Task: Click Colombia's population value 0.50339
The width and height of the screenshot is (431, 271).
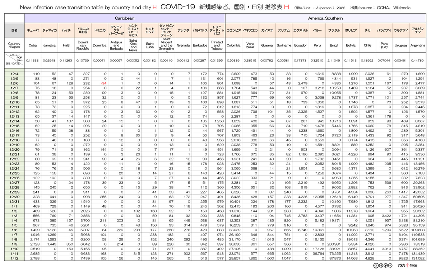Action: click(x=234, y=61)
